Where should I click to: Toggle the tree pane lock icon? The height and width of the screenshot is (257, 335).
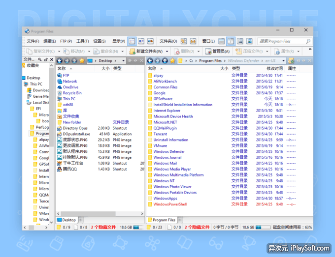45,59
